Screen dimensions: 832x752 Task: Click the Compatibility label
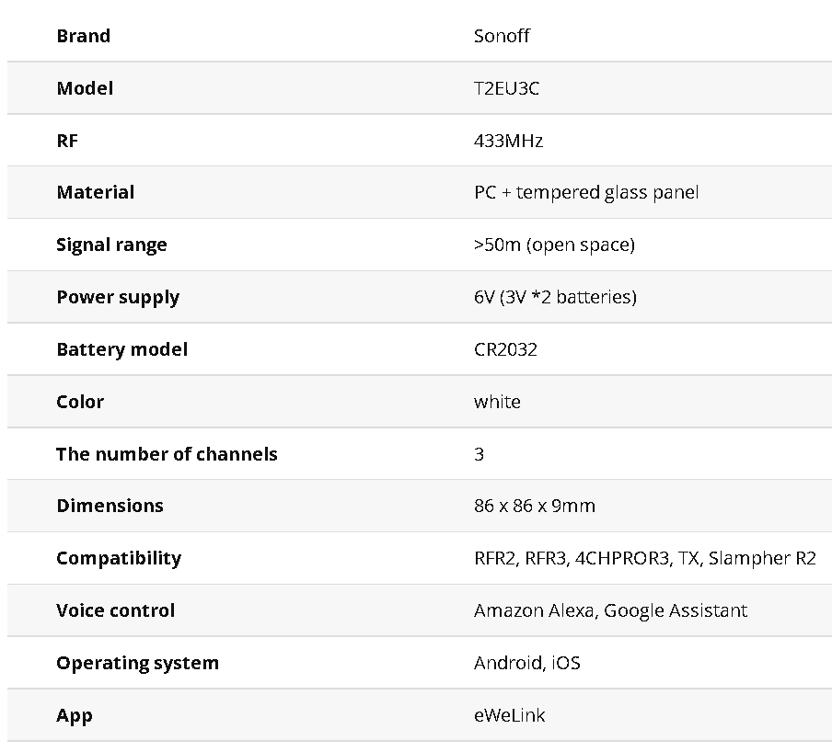119,558
